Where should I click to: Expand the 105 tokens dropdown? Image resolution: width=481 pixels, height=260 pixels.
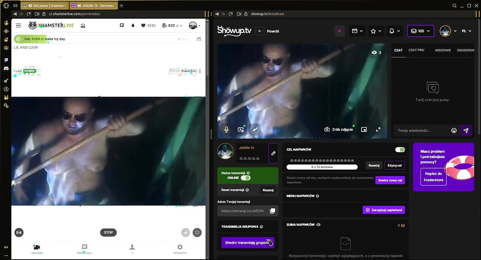pos(420,31)
